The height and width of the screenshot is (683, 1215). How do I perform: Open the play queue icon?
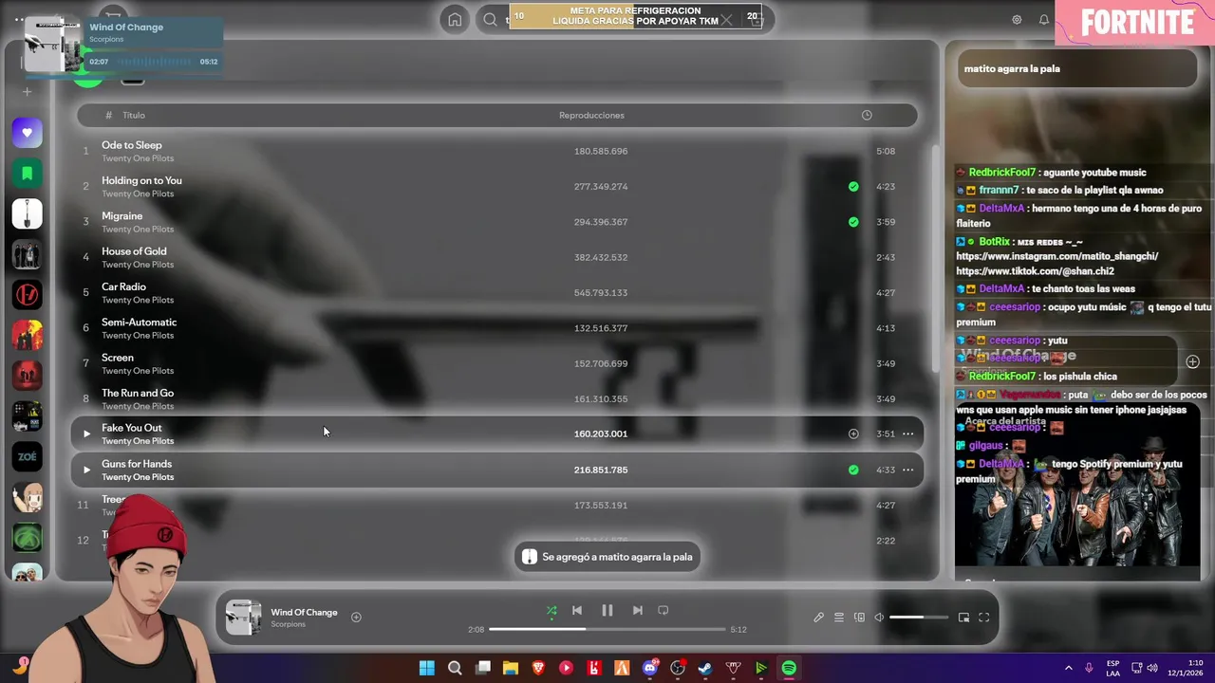[x=839, y=618]
